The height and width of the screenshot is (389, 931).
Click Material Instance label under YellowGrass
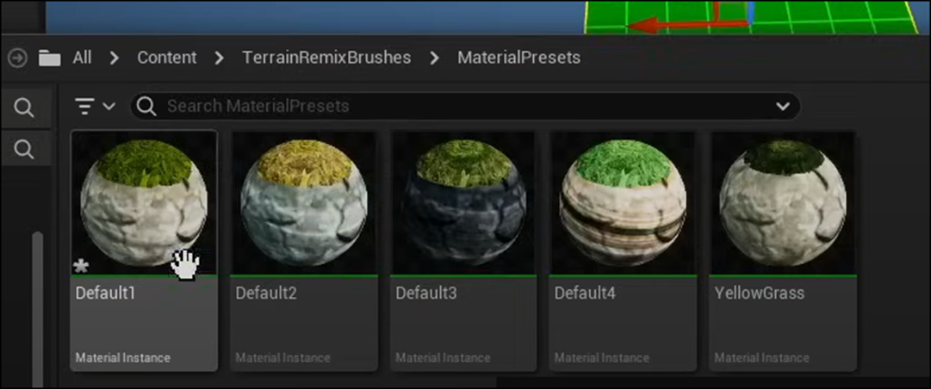[762, 357]
